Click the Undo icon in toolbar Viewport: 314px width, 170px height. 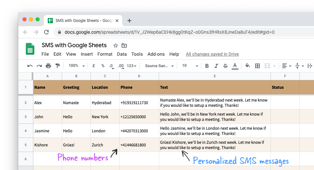[x=30, y=66]
